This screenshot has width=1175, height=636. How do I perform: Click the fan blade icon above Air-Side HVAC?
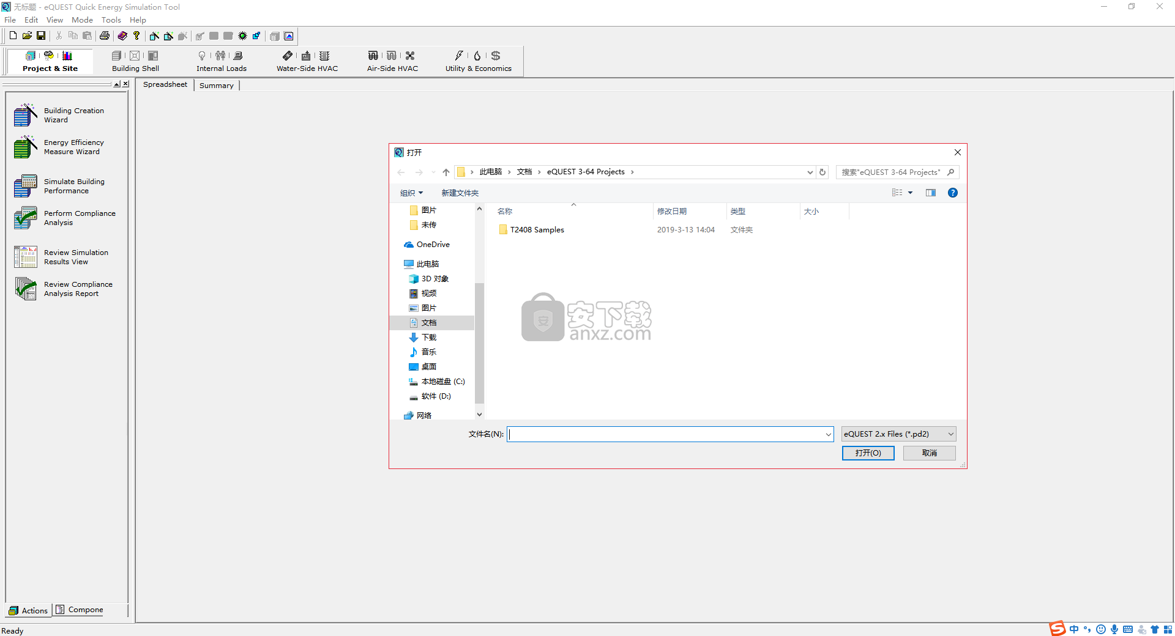[410, 56]
